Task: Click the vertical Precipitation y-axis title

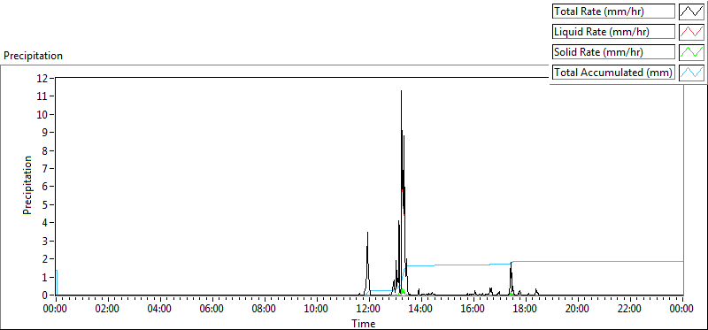Action: click(x=27, y=185)
